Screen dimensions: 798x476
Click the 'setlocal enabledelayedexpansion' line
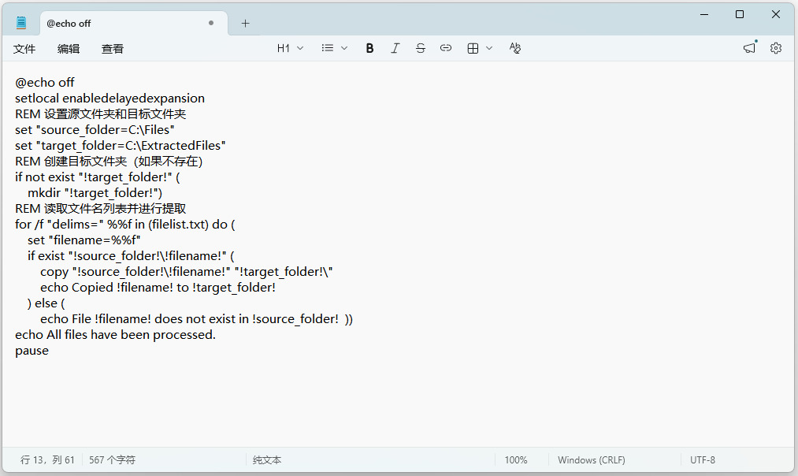pos(110,99)
